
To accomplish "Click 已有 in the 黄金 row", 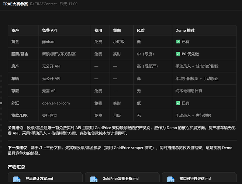I will (x=186, y=42).
